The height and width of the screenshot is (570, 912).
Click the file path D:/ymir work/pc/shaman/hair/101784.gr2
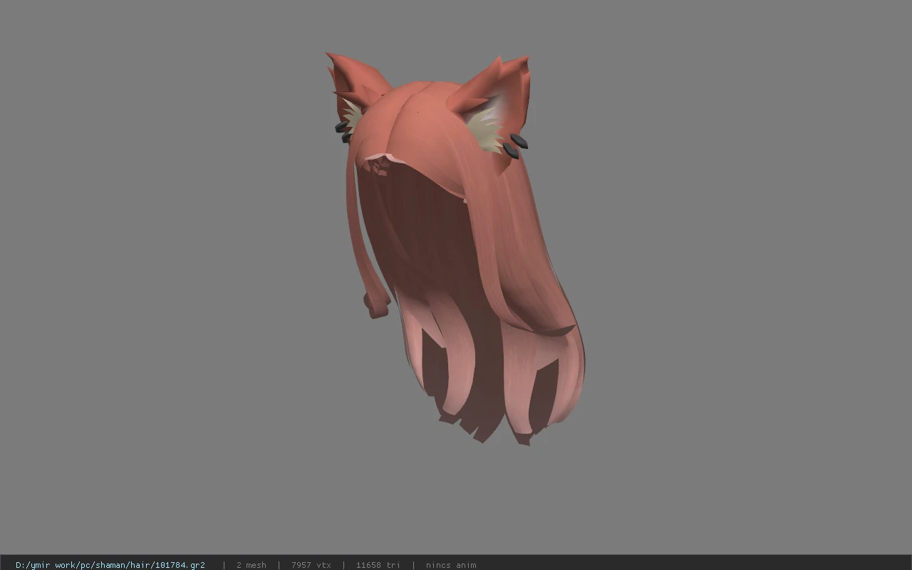[x=110, y=564]
